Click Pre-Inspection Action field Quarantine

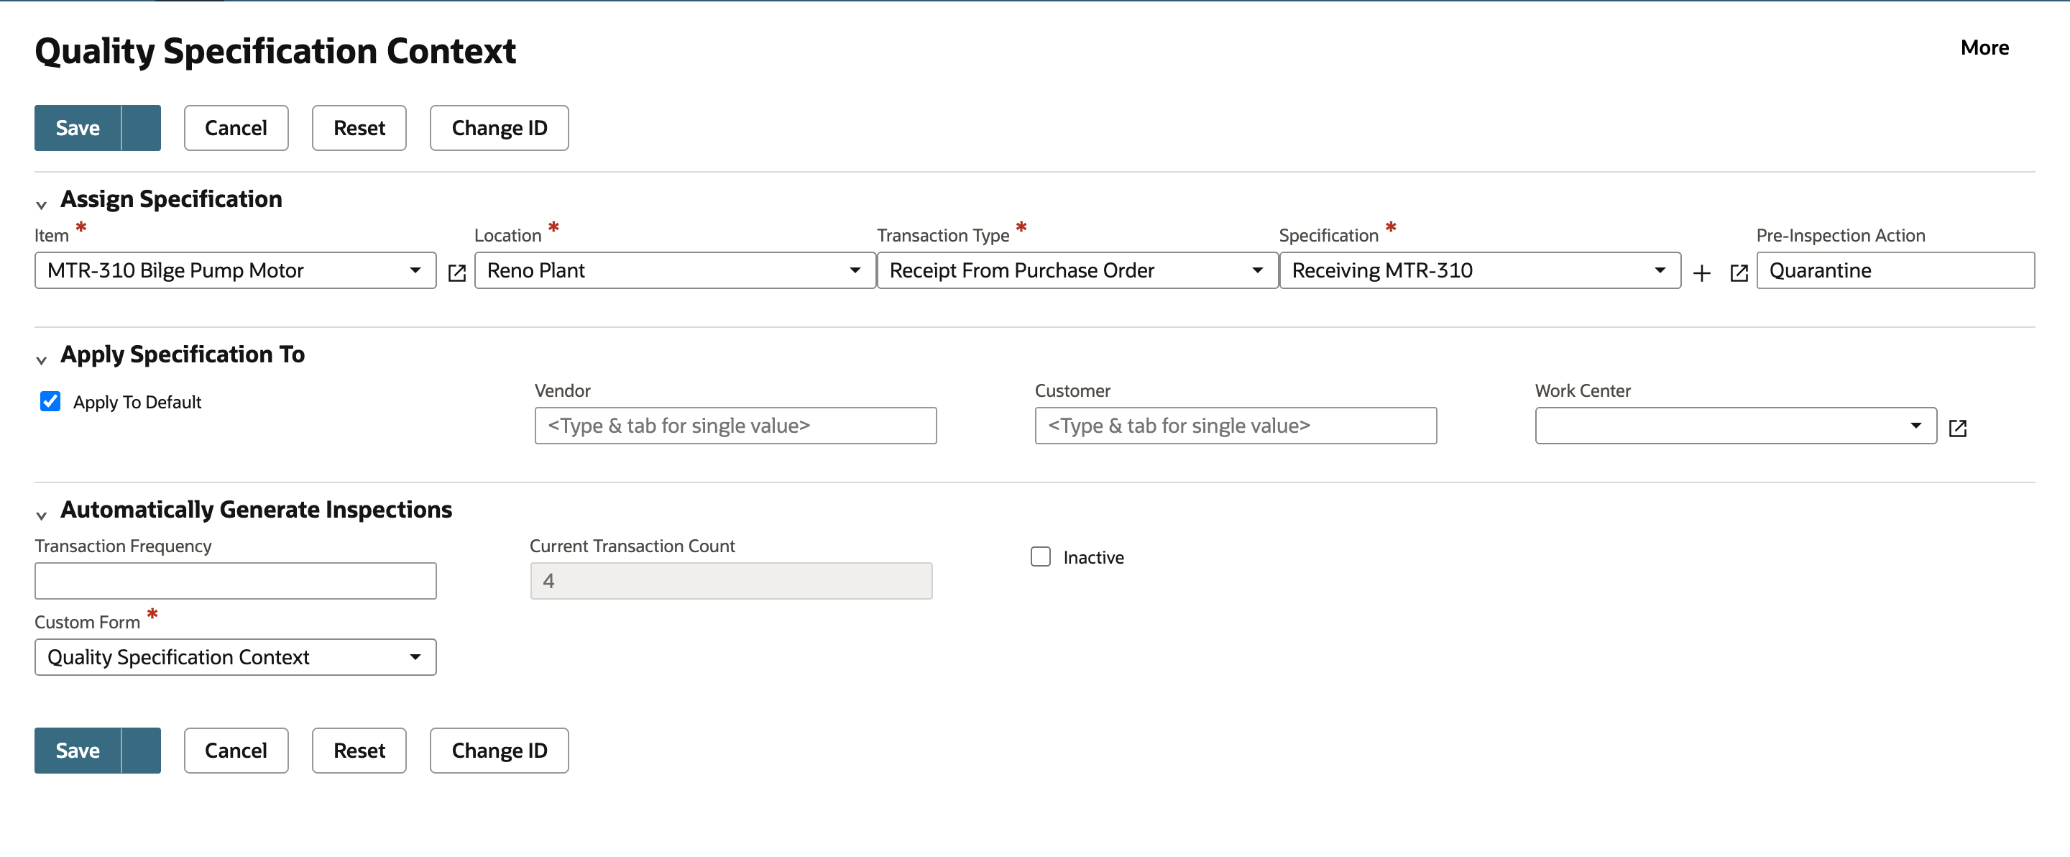coord(1895,270)
